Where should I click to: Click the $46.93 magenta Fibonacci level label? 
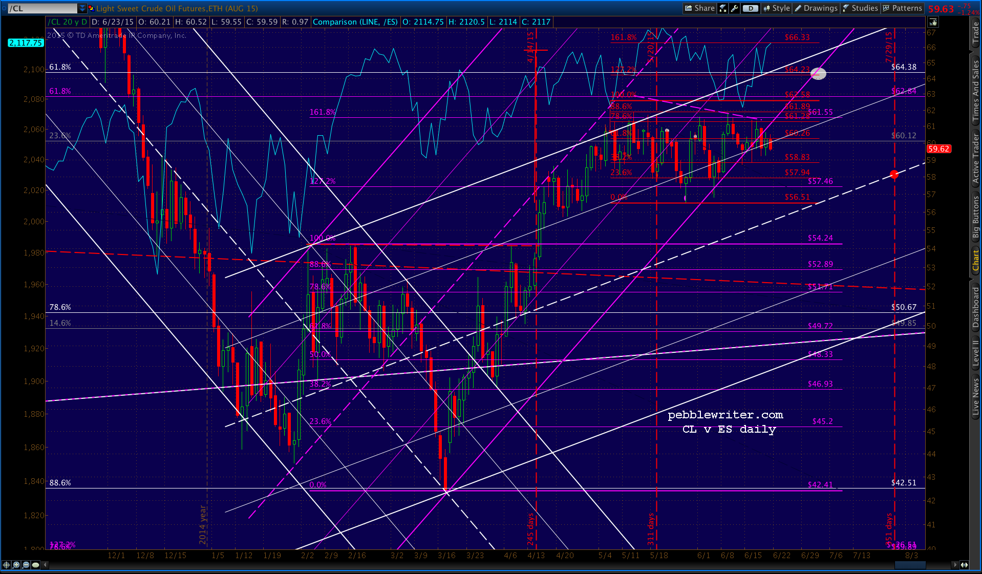820,384
